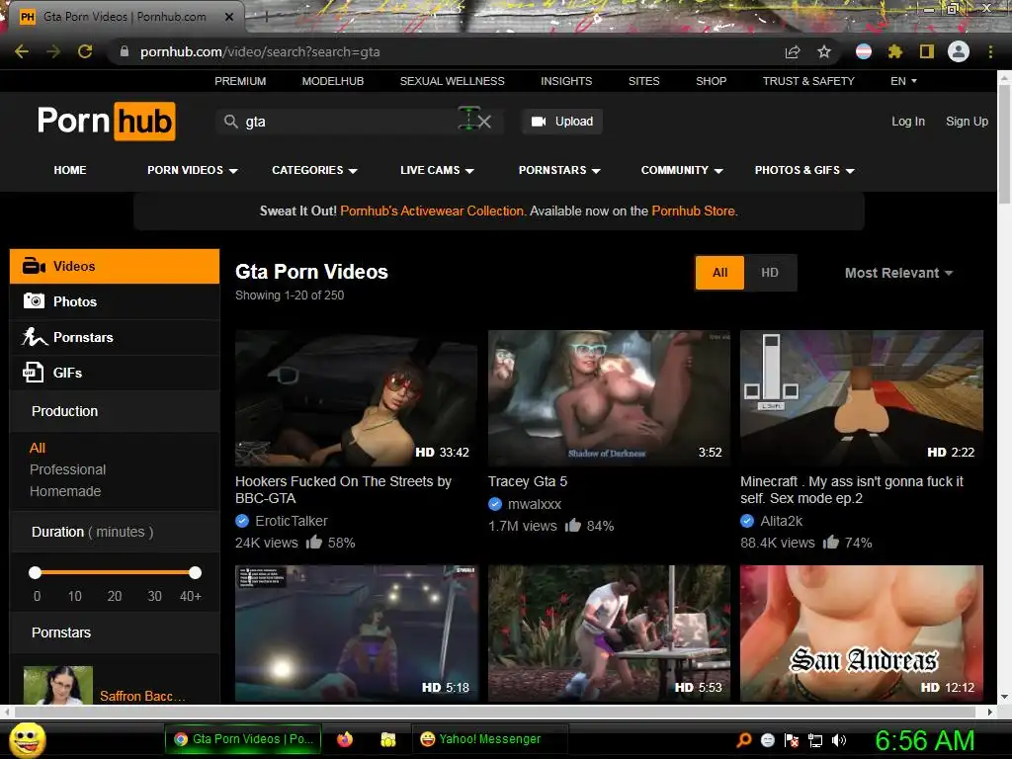The image size is (1012, 759).
Task: Open Insights in the top bar
Action: pos(566,81)
